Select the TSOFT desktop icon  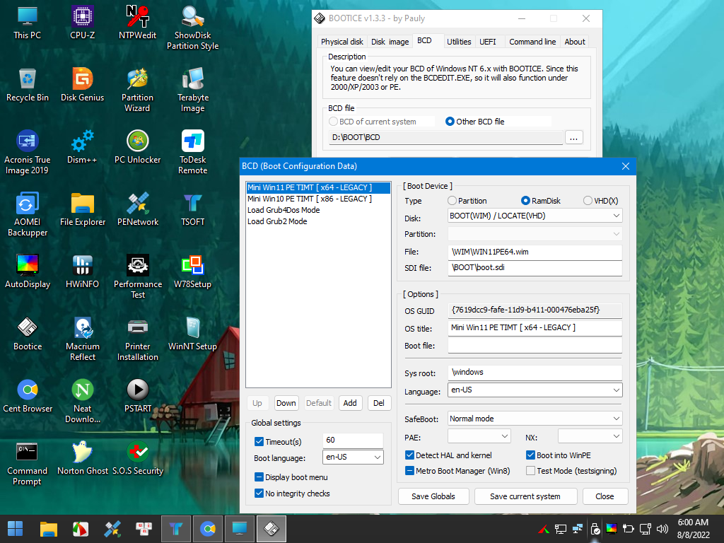pos(192,209)
